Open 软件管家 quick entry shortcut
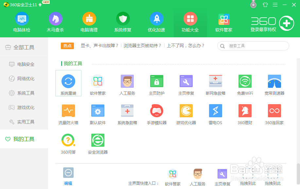300x189 pixels. pyautogui.click(x=173, y=177)
